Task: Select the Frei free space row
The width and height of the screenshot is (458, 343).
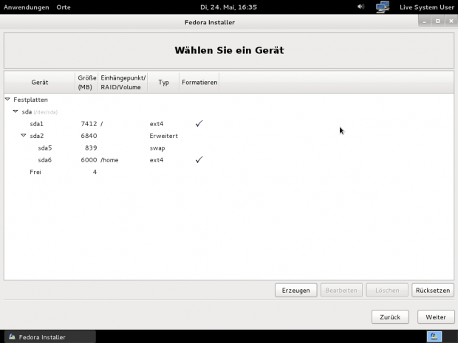Action: (x=229, y=172)
